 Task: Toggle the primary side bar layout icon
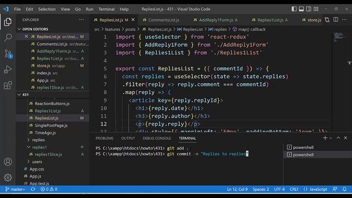294,9
